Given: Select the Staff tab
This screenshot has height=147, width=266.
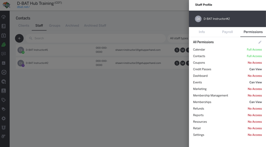Looking at the screenshot, I should coord(39,26).
